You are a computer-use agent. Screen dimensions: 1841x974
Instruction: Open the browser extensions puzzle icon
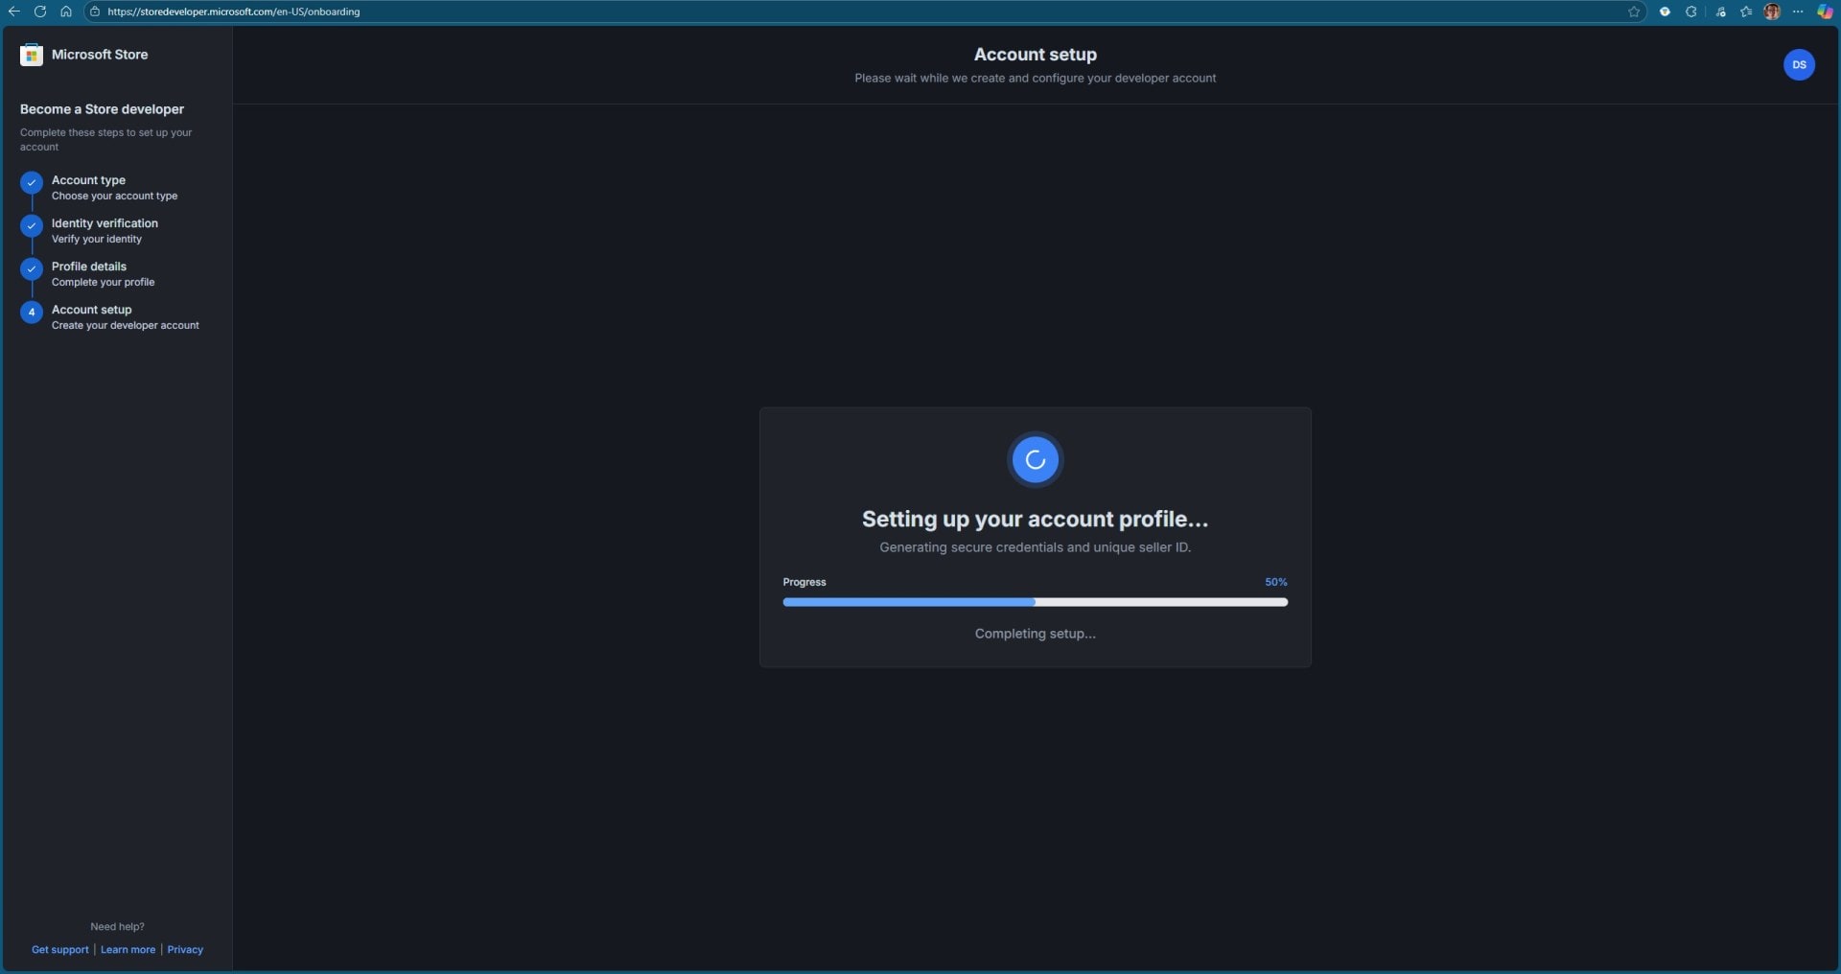tap(1692, 12)
